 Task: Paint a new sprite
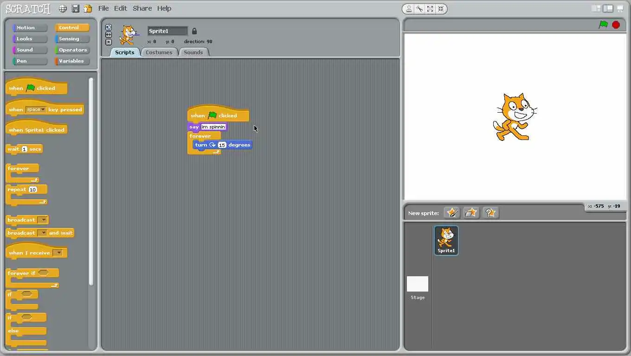click(452, 213)
